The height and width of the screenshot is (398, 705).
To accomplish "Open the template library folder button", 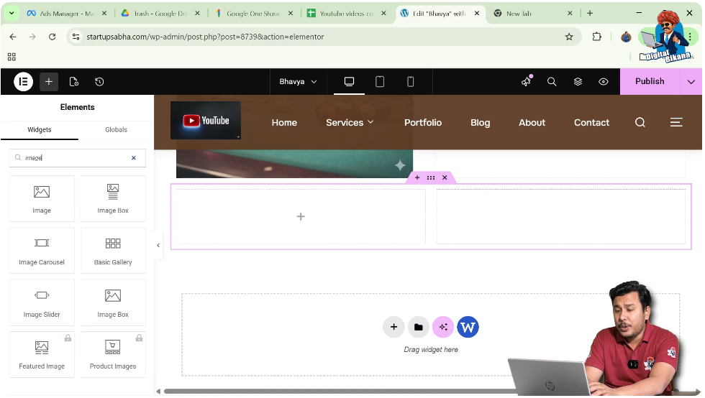I will (419, 328).
